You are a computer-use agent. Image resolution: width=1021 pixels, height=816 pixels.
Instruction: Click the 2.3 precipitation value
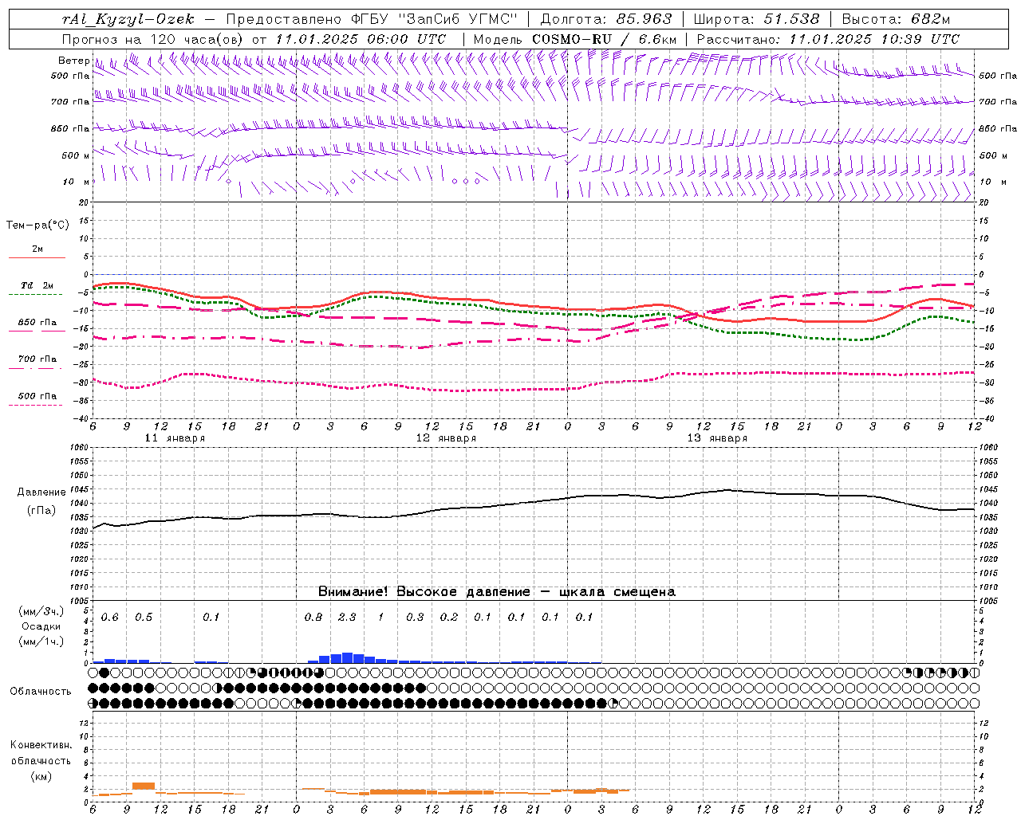point(347,617)
